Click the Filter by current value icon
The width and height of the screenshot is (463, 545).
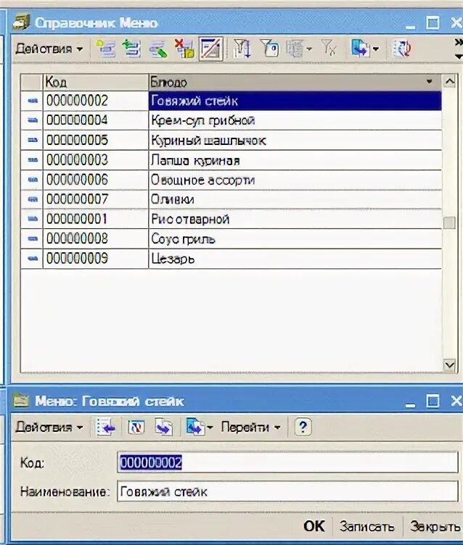(x=269, y=49)
